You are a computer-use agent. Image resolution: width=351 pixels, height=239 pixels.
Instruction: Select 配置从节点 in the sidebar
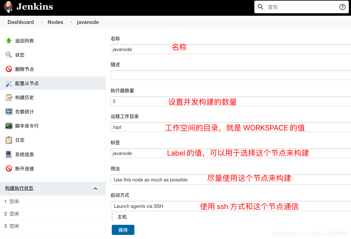click(27, 83)
